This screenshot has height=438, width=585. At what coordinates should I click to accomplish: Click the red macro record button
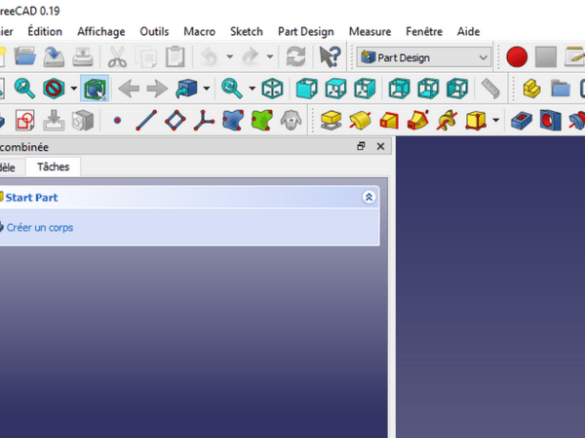517,57
